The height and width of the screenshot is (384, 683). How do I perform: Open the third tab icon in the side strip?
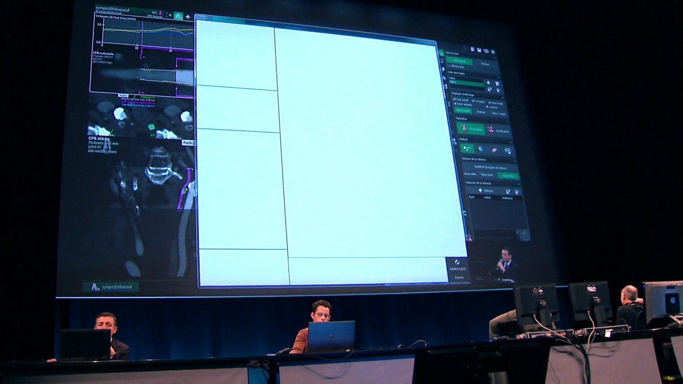[443, 69]
